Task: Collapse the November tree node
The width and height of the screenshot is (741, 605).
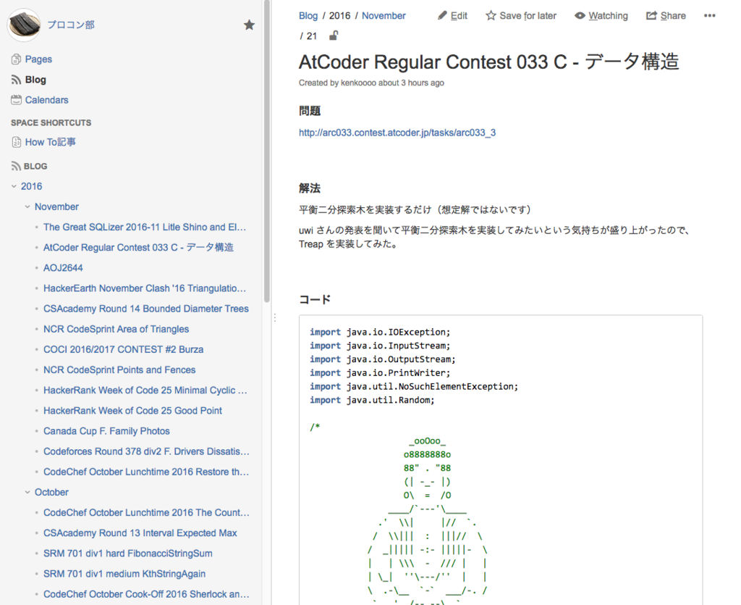Action: pos(27,206)
